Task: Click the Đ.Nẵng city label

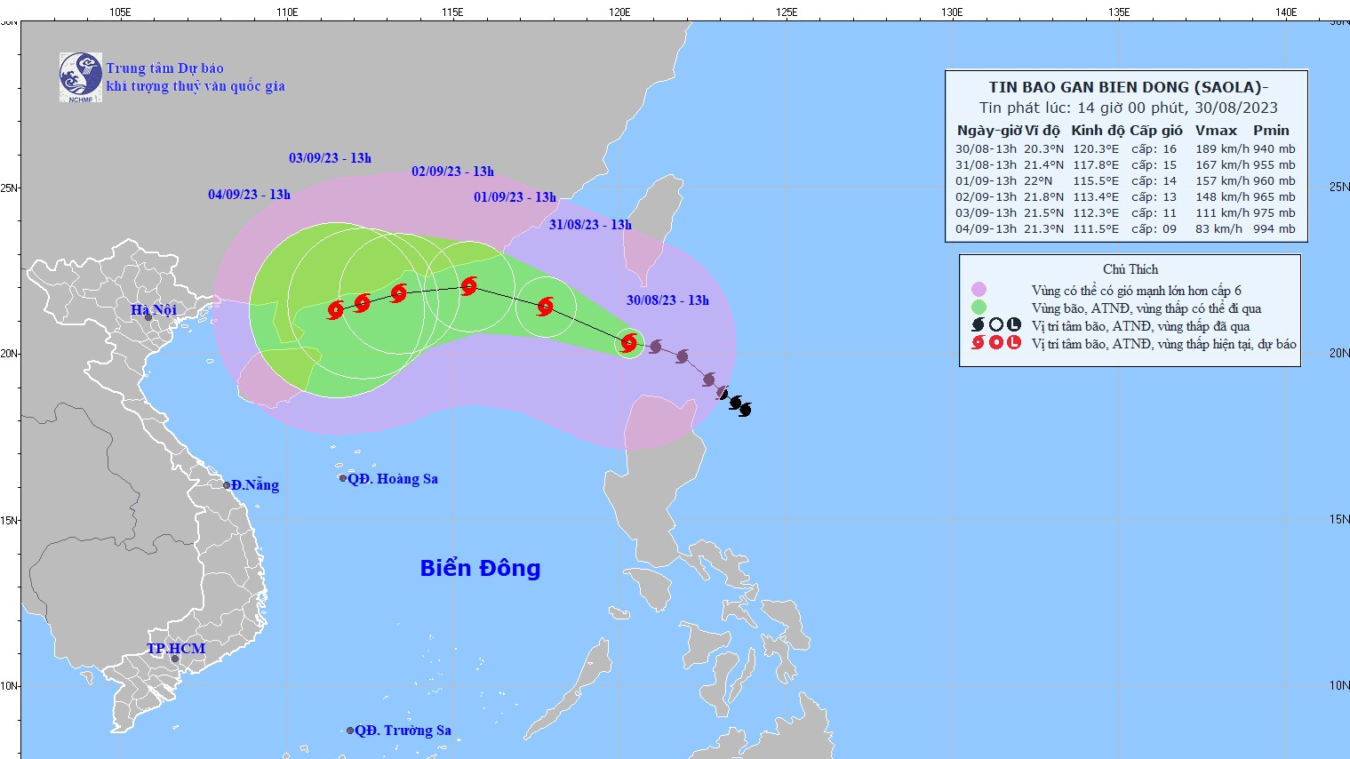Action: pyautogui.click(x=255, y=485)
